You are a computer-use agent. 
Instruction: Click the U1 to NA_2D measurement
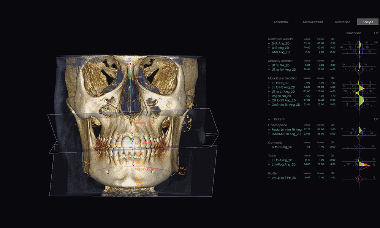281,65
